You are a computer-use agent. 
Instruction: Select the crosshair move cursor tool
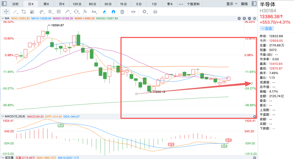(6, 12)
